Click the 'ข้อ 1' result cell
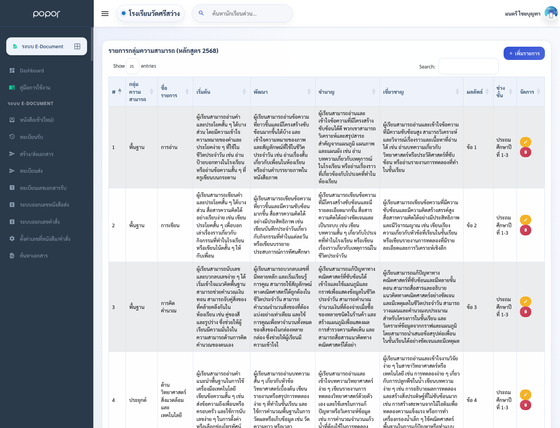Image resolution: width=560 pixels, height=428 pixels. click(x=478, y=147)
